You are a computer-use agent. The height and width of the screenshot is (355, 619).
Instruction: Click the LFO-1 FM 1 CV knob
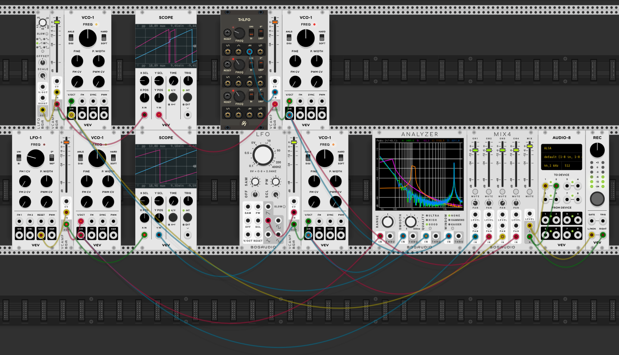(x=25, y=181)
